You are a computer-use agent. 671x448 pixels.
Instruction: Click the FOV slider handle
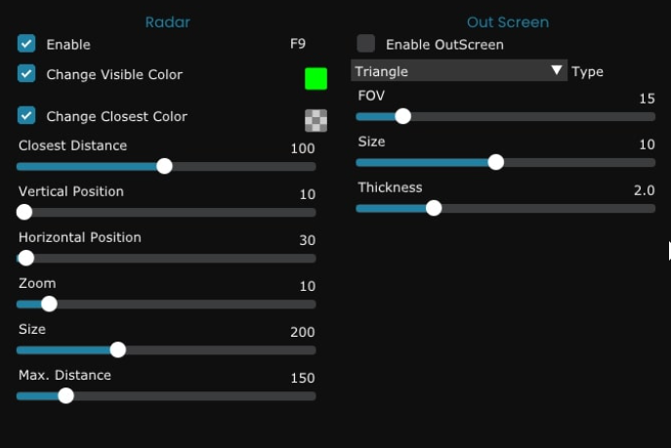pos(402,116)
